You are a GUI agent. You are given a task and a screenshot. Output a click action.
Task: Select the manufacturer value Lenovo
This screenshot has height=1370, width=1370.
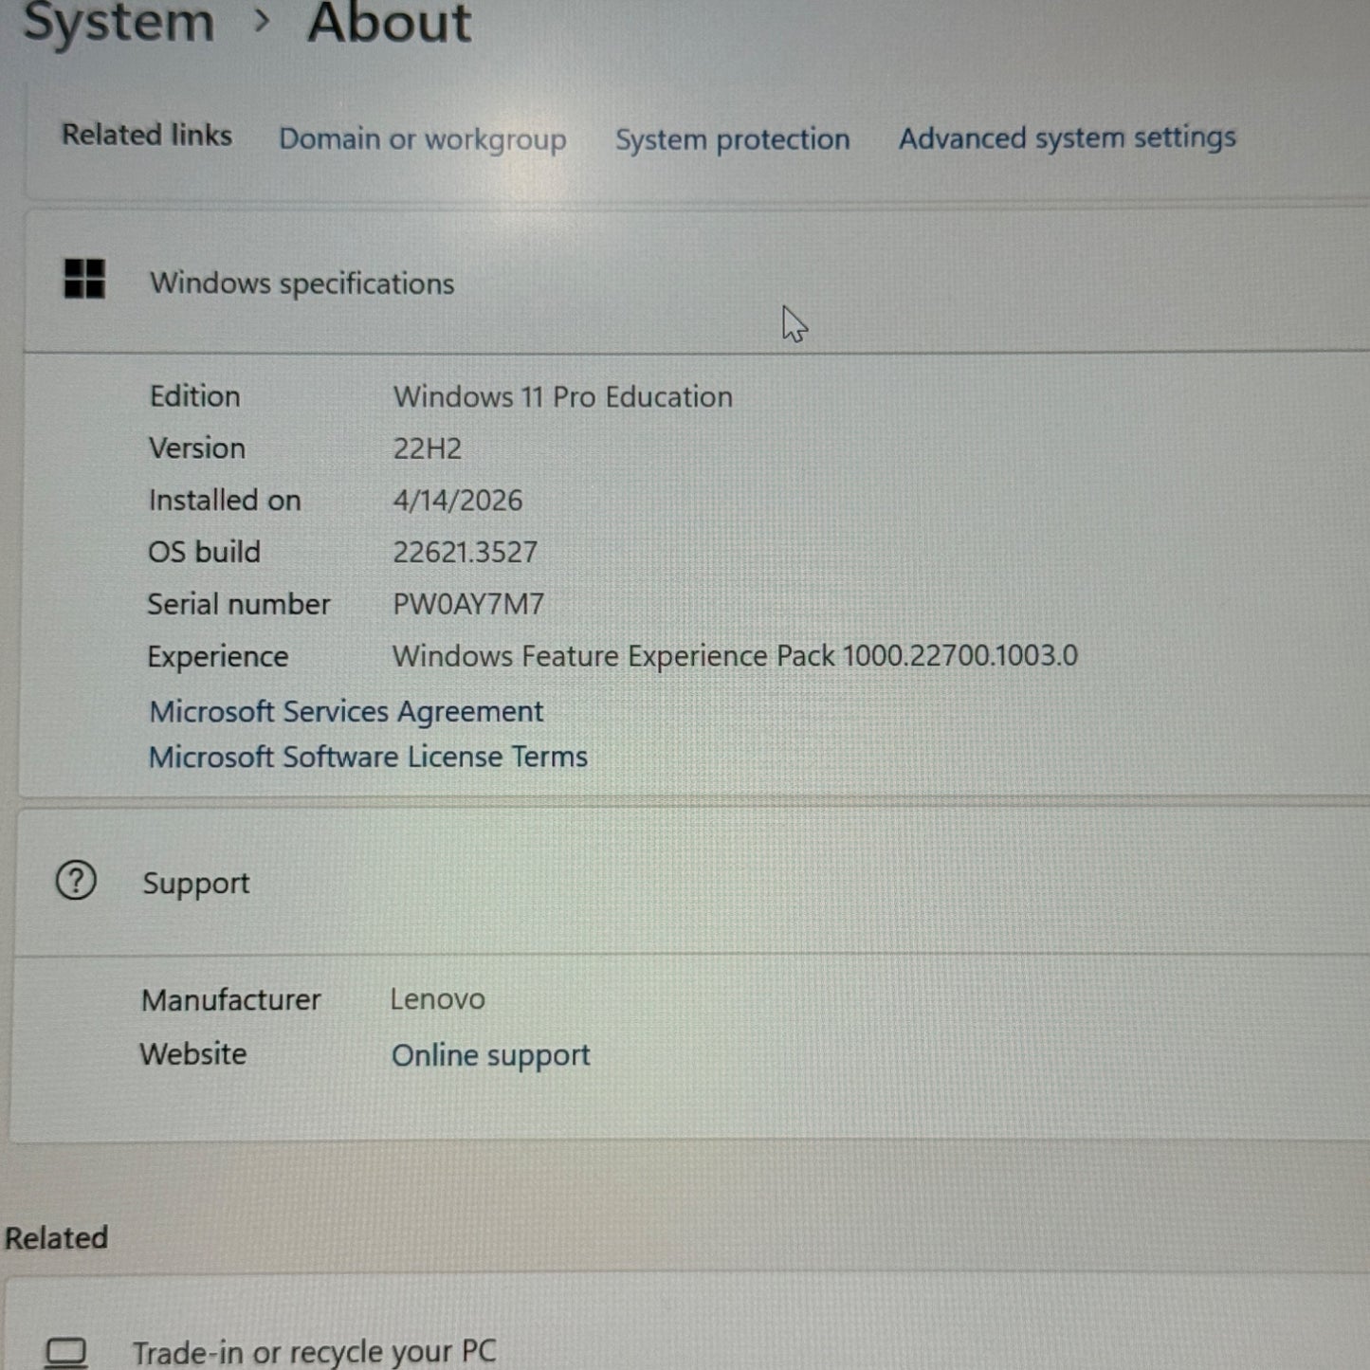[x=437, y=999]
